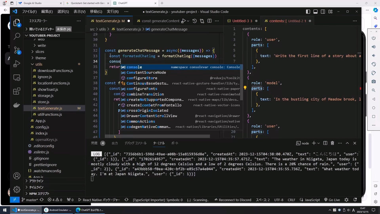
Task: Kill terminal with the trash icon
Action: tap(332, 143)
